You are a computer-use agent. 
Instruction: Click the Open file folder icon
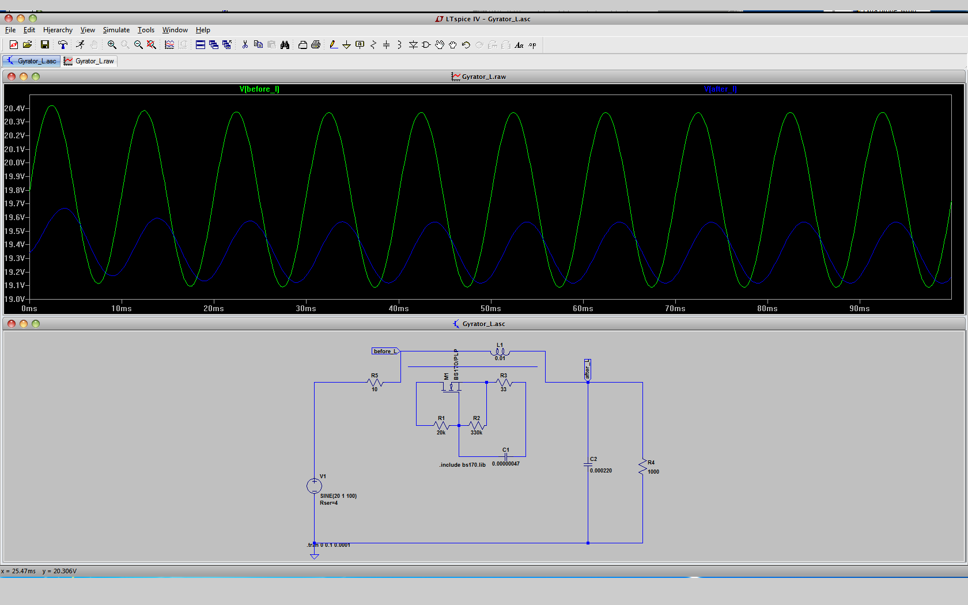(27, 45)
